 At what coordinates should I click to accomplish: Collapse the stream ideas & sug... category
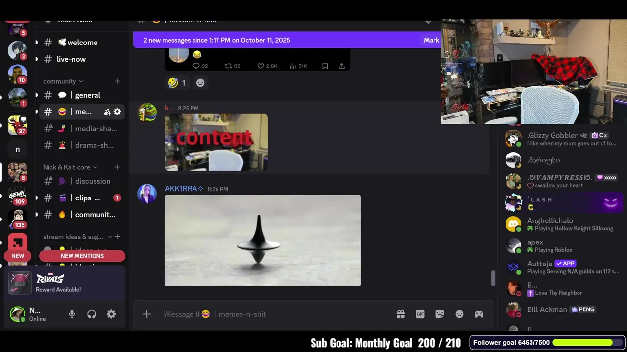coord(77,237)
